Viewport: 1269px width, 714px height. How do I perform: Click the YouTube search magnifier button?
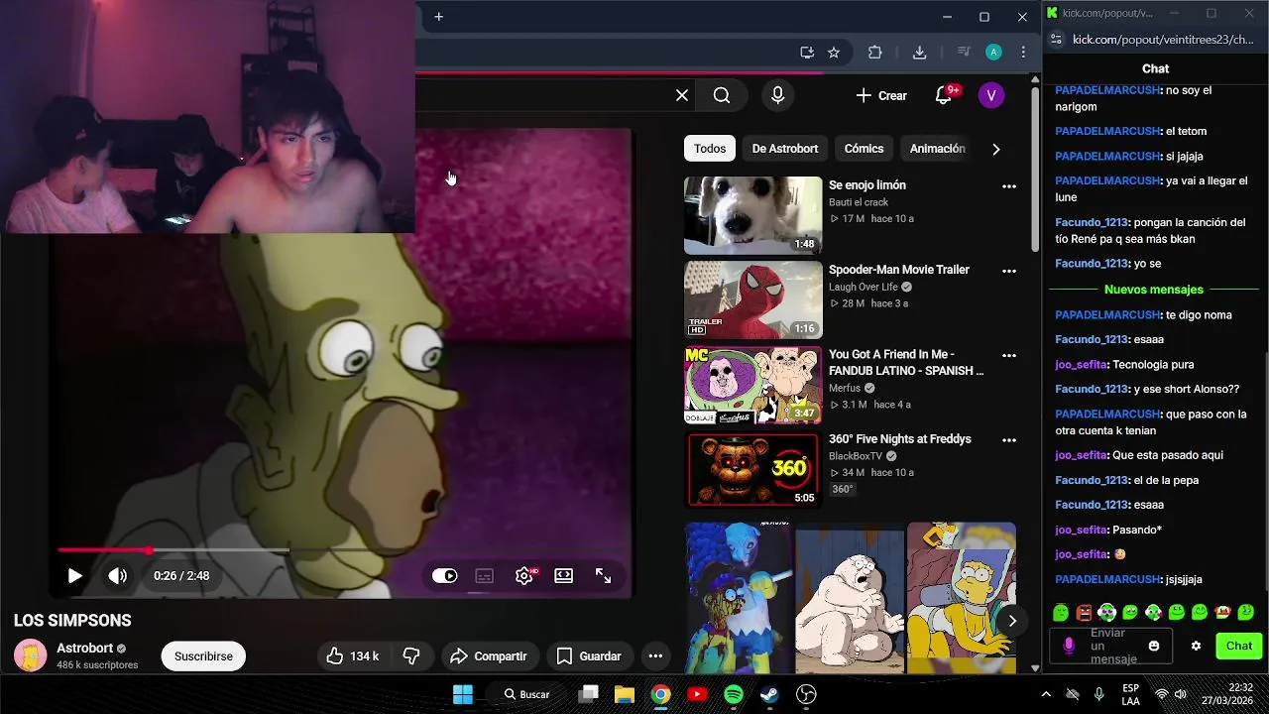(722, 95)
